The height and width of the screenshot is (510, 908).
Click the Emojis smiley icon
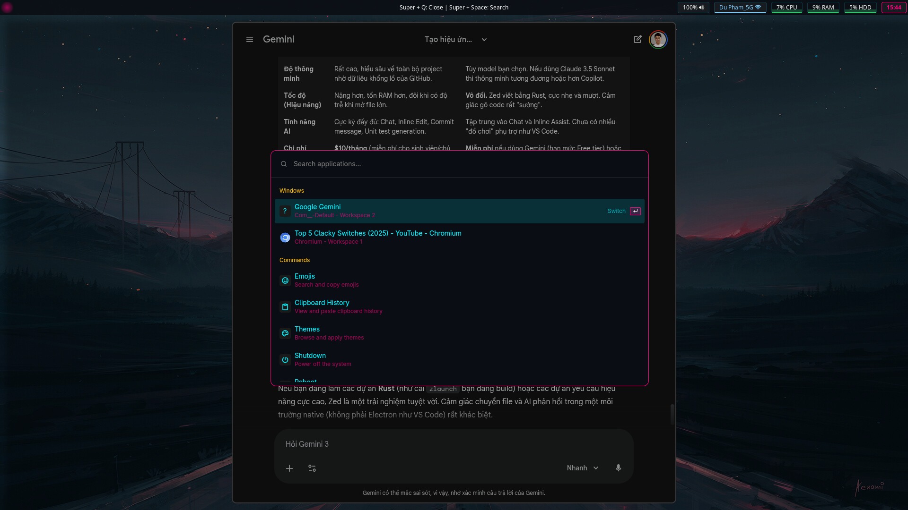click(x=285, y=280)
